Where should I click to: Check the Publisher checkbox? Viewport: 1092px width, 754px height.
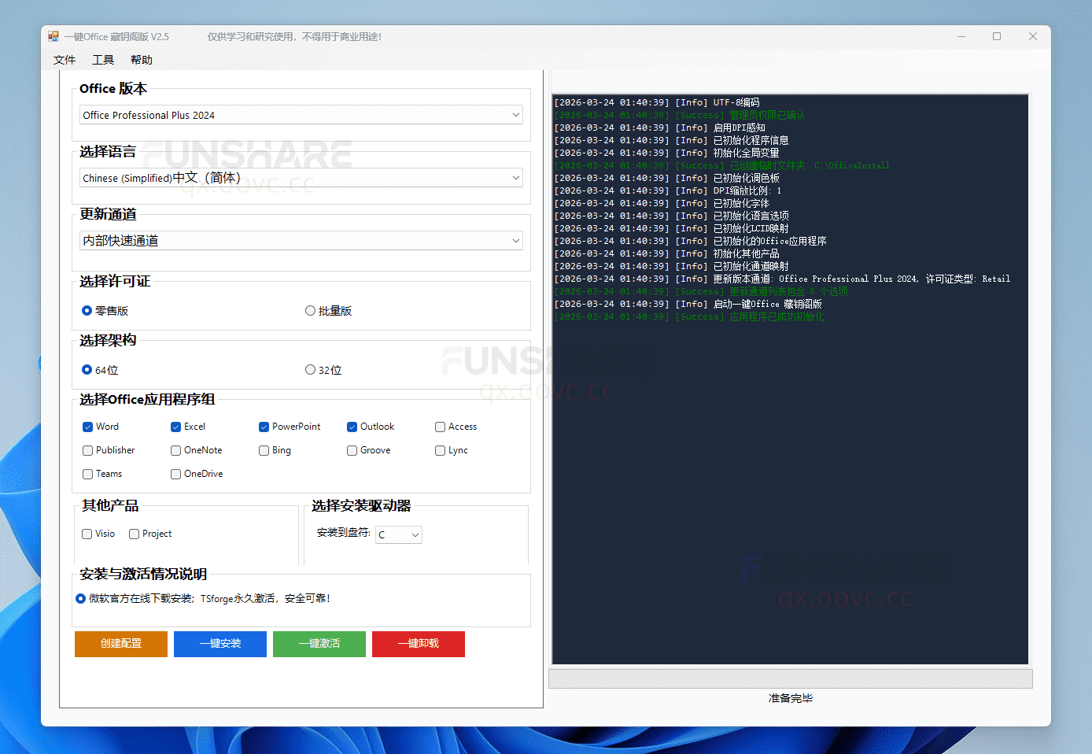87,450
